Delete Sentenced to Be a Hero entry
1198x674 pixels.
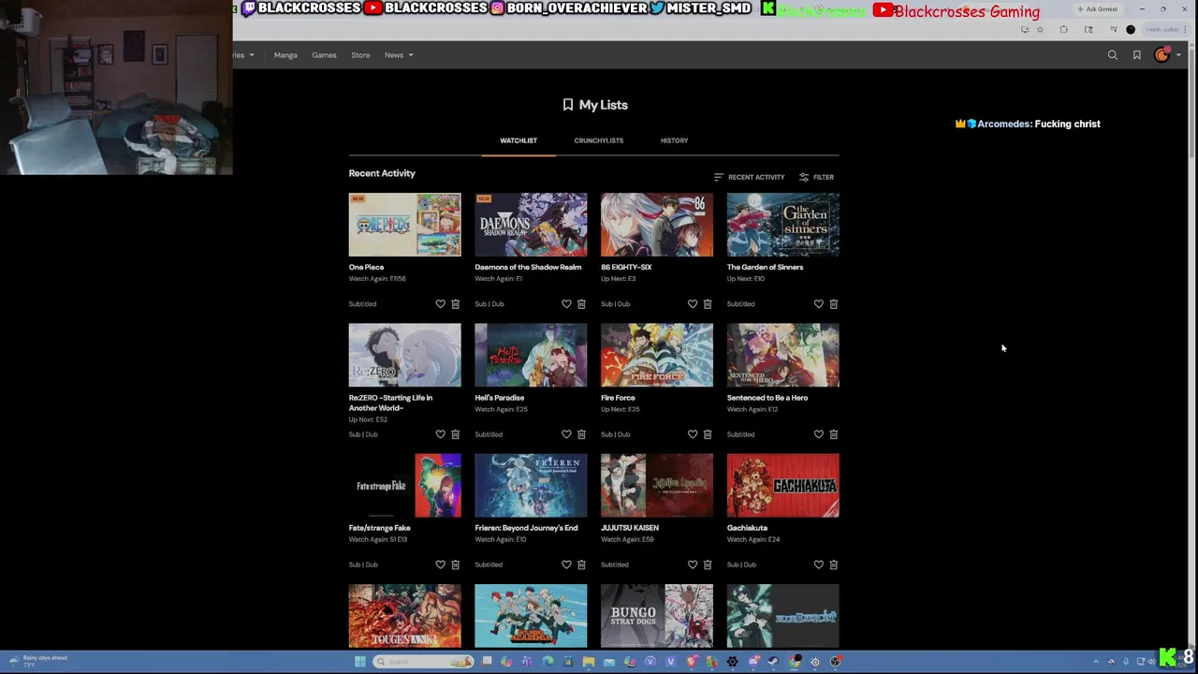[x=834, y=434]
